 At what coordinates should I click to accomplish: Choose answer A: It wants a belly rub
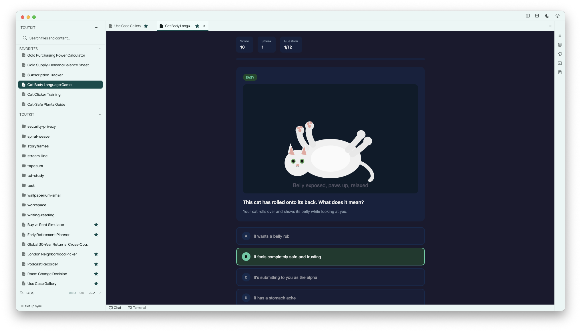coord(330,236)
